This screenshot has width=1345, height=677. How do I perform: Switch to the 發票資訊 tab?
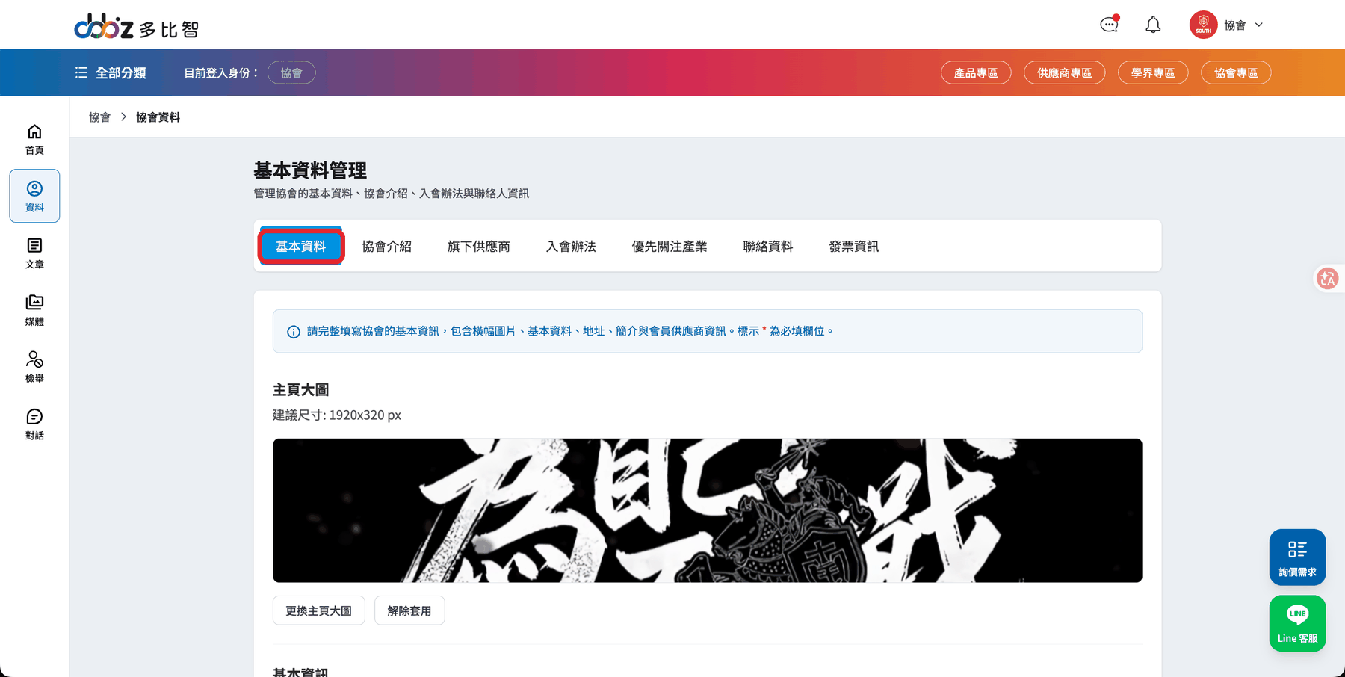(x=854, y=246)
